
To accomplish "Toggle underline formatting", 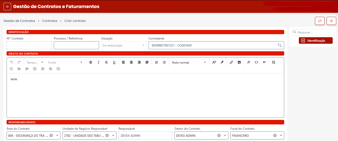I will point(114,62).
